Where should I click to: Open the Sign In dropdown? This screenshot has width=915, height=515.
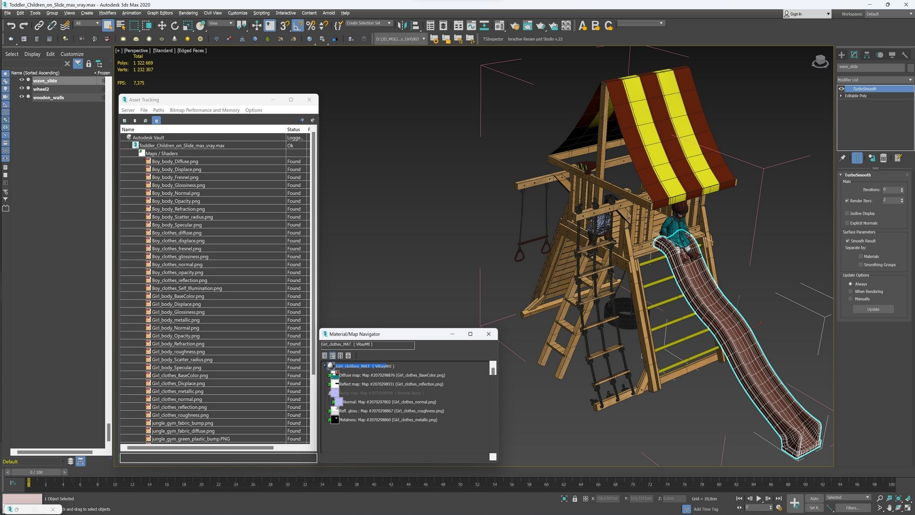point(807,14)
